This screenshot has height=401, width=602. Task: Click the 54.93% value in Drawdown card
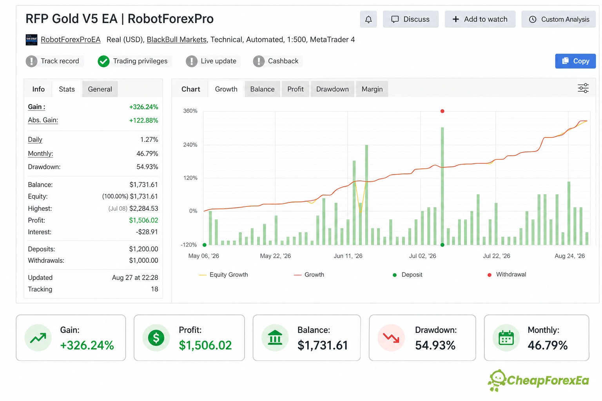[435, 345]
